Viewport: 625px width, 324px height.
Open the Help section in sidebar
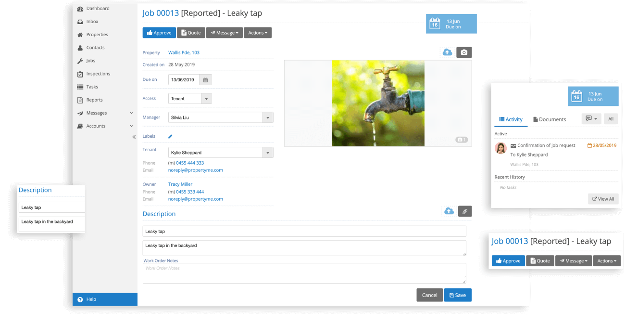(91, 299)
